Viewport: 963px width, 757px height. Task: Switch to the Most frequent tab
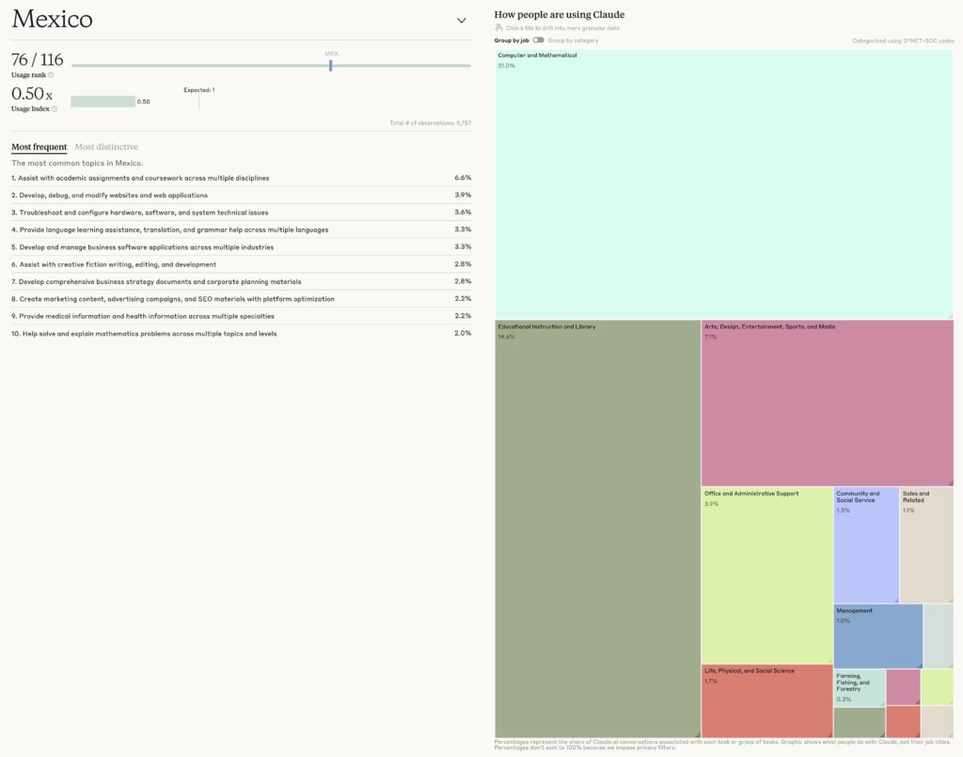[x=39, y=147]
